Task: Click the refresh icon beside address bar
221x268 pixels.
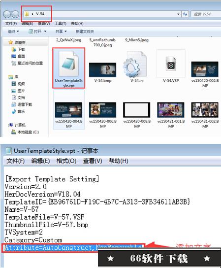Action: (185, 14)
